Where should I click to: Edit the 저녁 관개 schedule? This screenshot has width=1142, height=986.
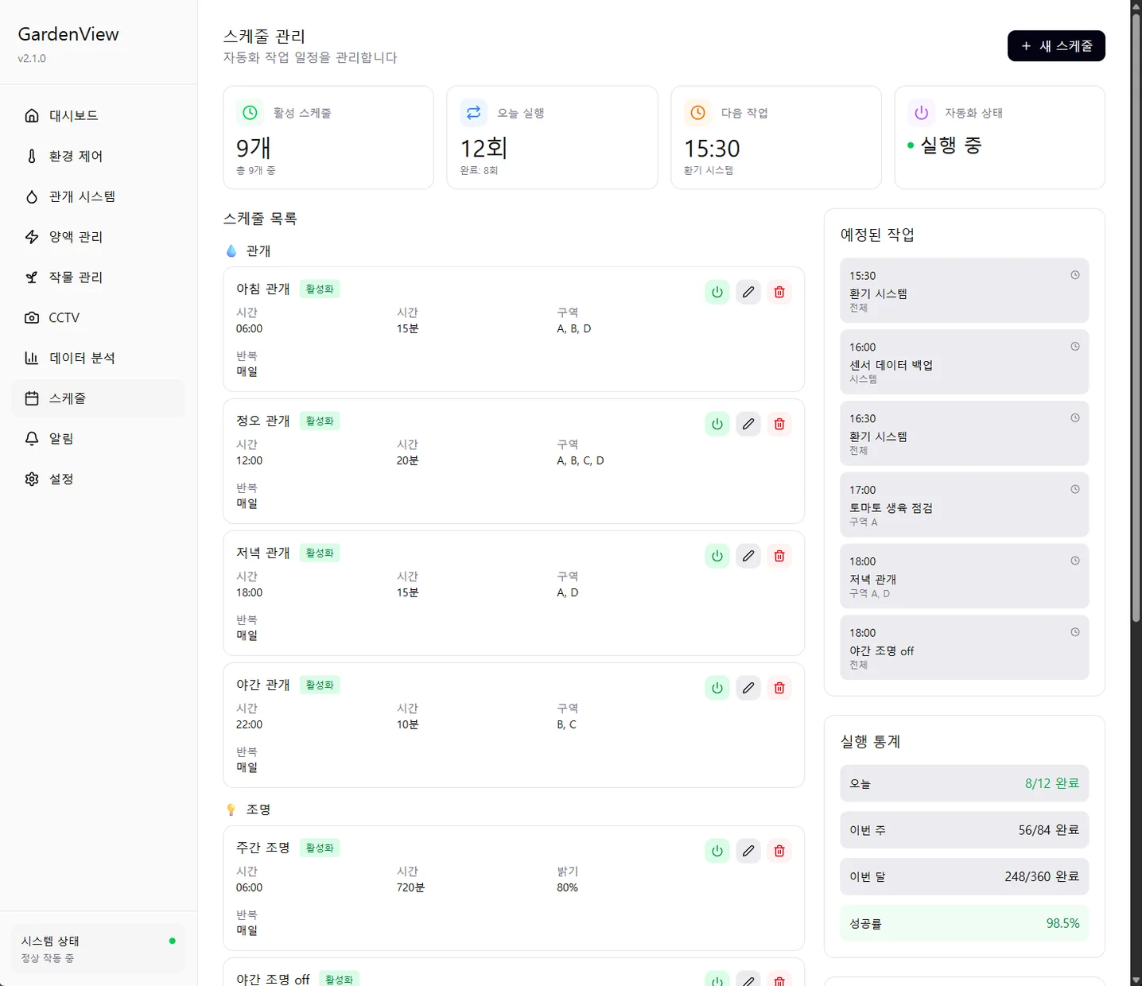click(748, 556)
